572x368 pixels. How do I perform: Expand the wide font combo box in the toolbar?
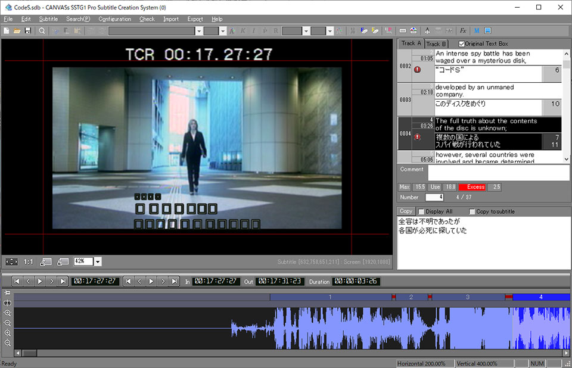(199, 31)
